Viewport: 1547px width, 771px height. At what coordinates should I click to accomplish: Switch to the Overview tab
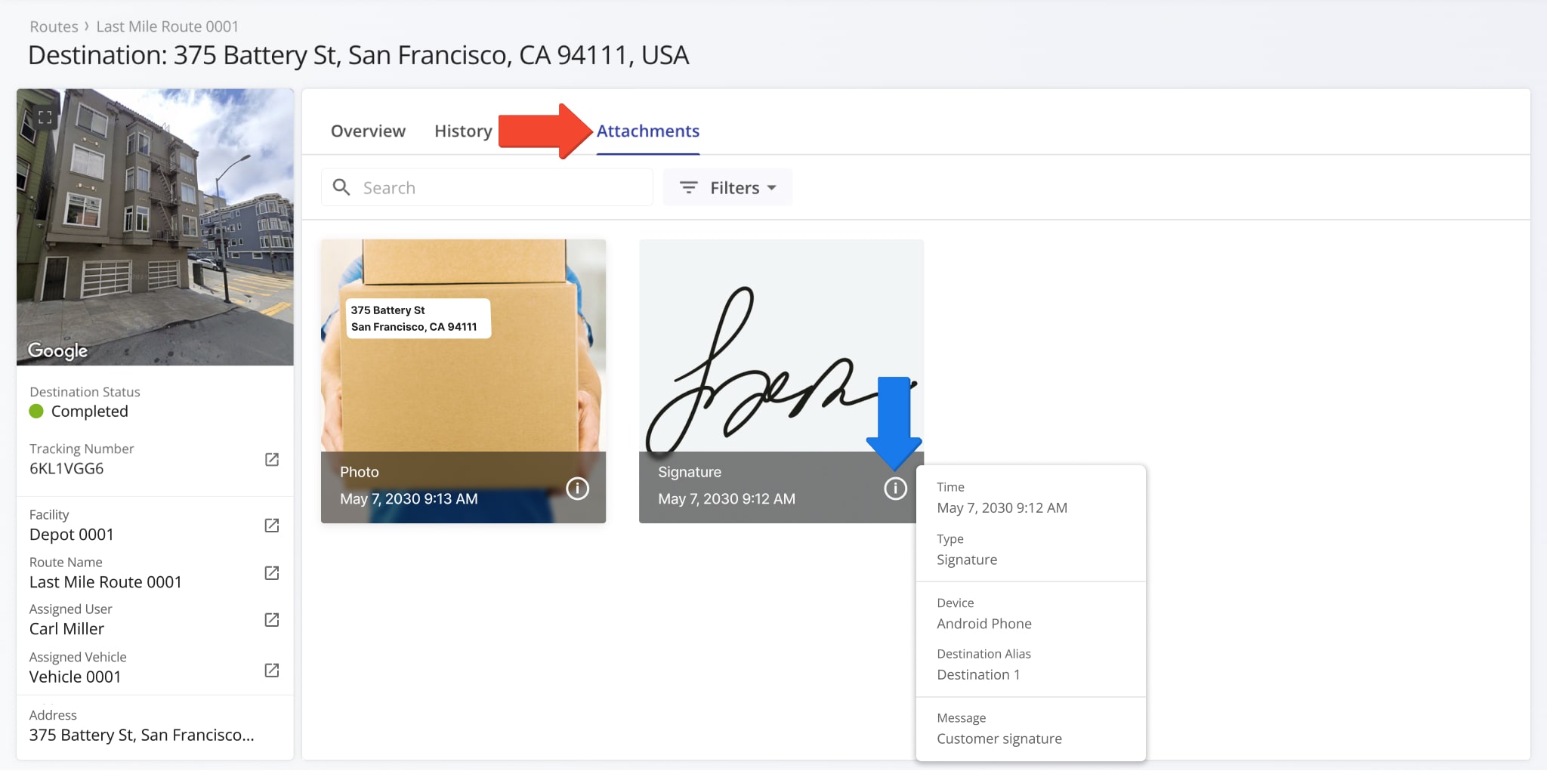368,131
